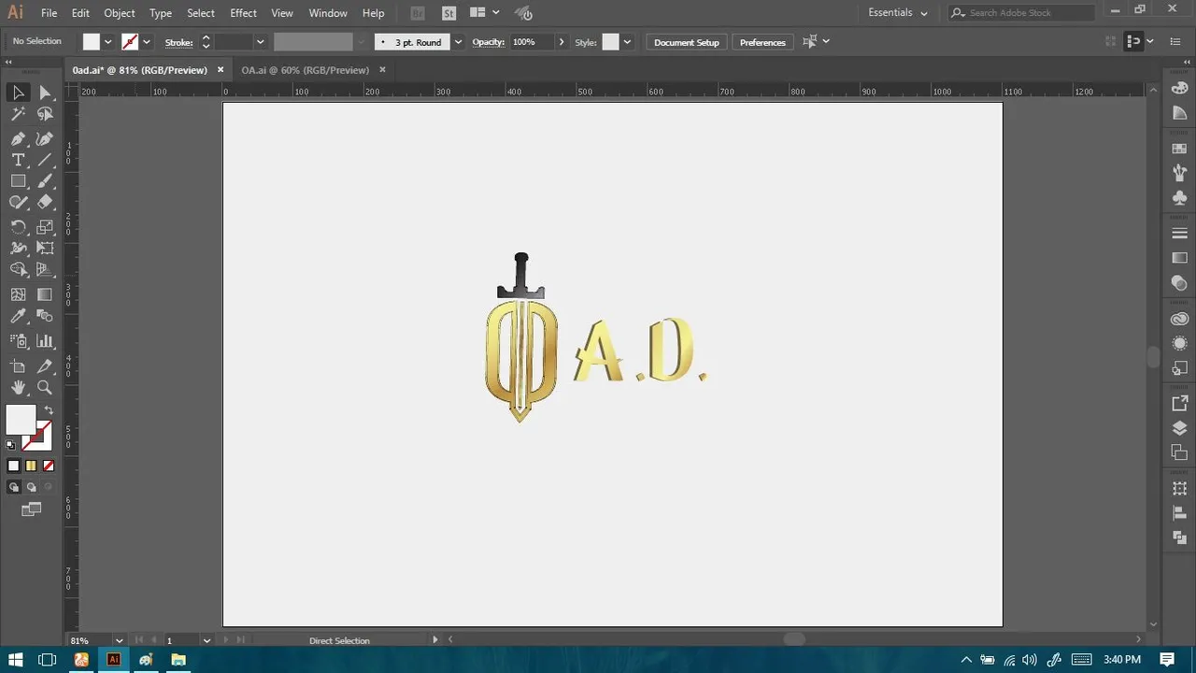Click the Search Adobe Stock field

pos(1021,13)
